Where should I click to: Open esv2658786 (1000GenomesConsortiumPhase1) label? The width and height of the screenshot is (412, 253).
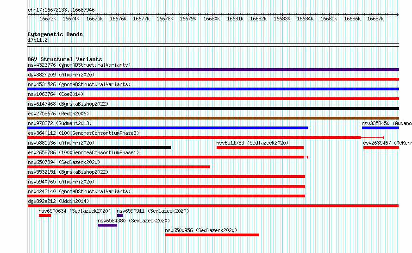pos(83,152)
